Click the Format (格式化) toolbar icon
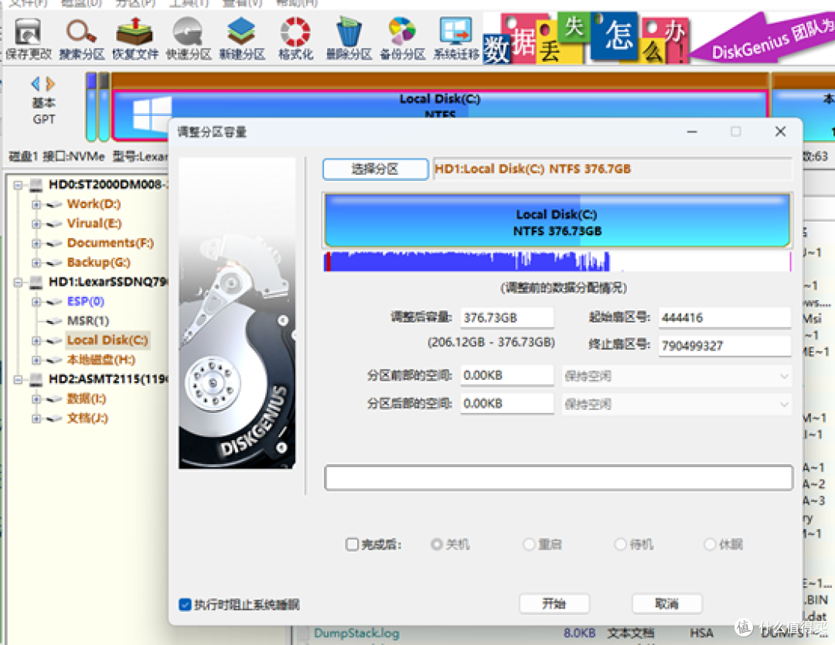 pyautogui.click(x=295, y=39)
